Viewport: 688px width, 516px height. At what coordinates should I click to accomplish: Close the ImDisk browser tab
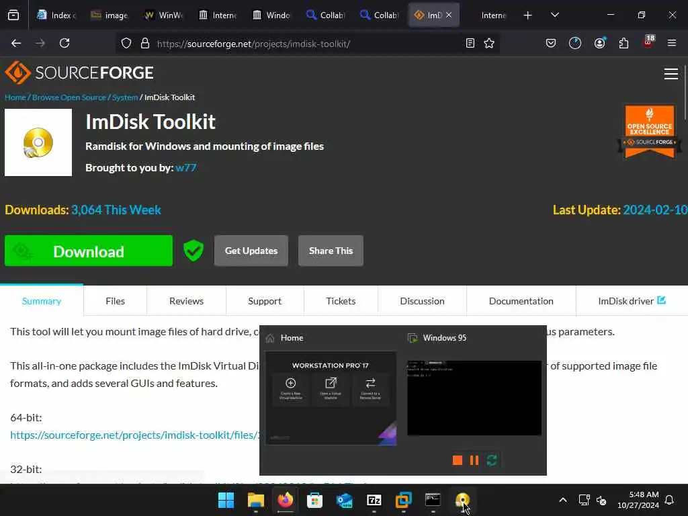coord(449,15)
